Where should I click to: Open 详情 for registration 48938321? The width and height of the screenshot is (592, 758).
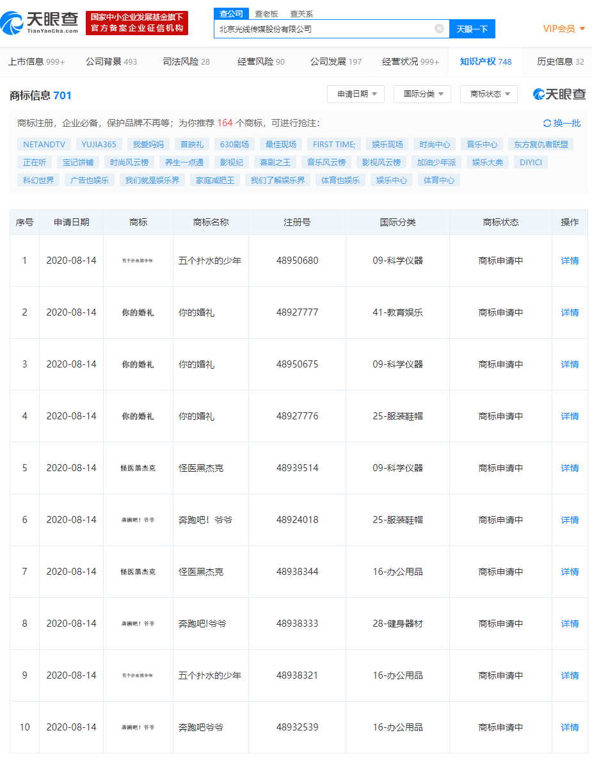[x=570, y=675]
